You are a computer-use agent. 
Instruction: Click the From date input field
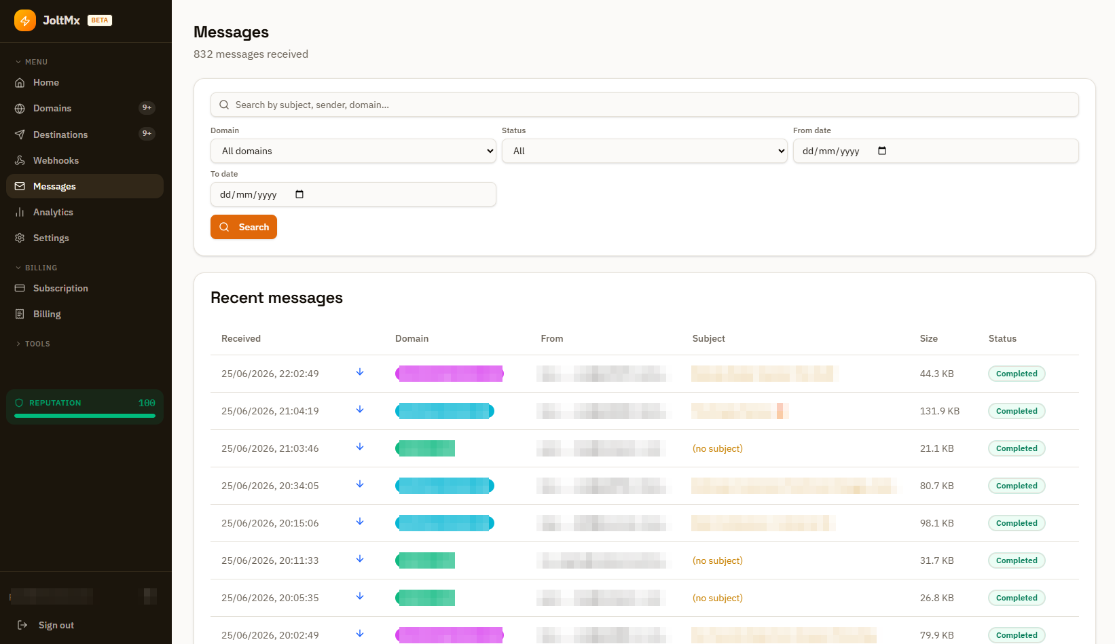pyautogui.click(x=936, y=151)
